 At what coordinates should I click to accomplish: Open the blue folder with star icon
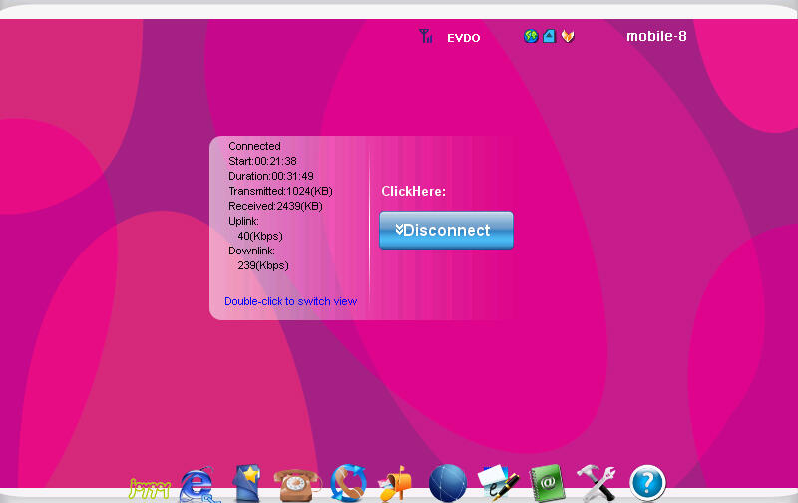click(247, 483)
